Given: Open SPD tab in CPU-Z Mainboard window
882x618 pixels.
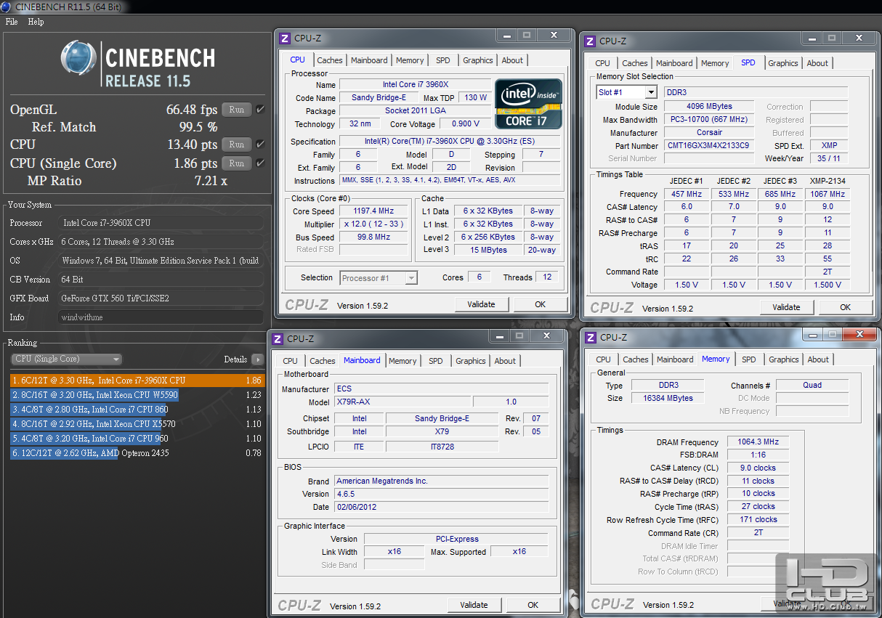Looking at the screenshot, I should 436,361.
